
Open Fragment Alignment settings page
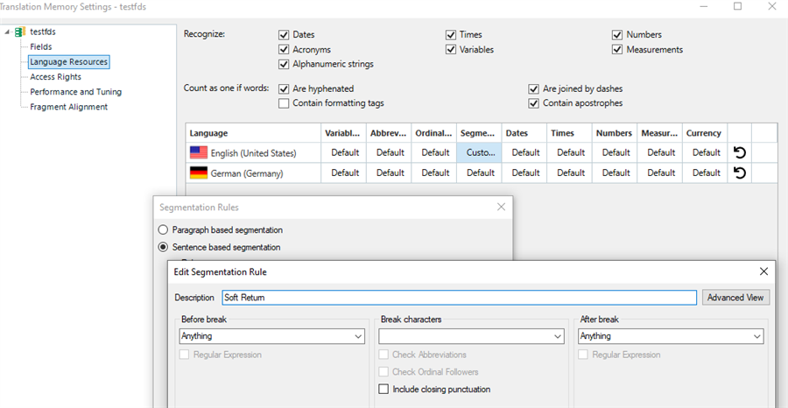tap(68, 107)
